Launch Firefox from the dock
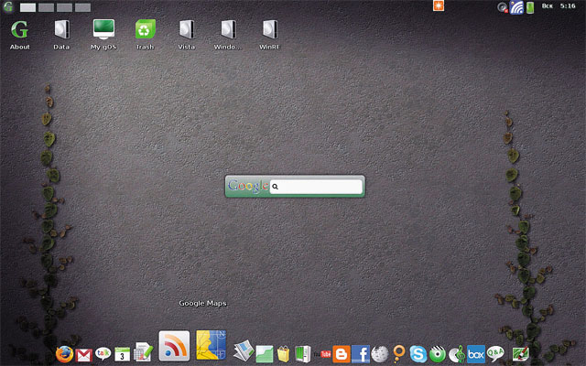This screenshot has width=586, height=366. pos(65,354)
